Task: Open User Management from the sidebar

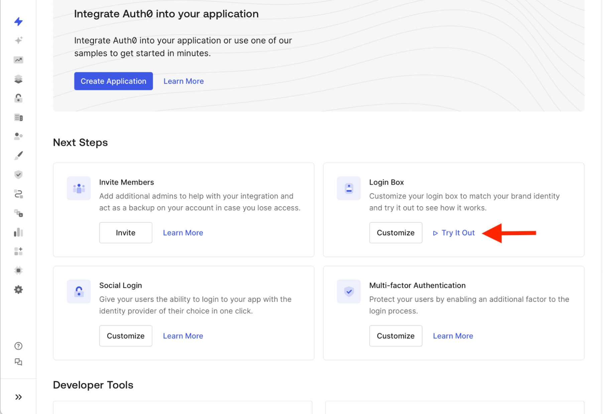Action: [x=18, y=136]
